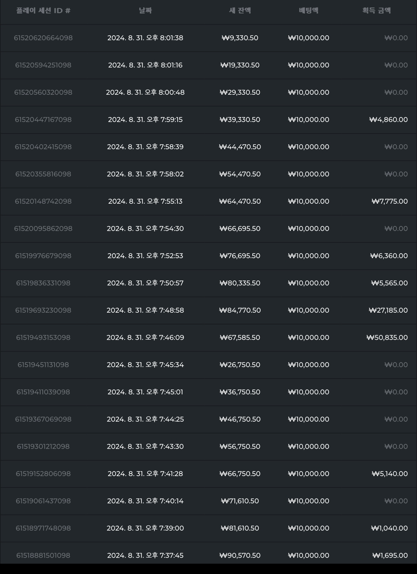Screen dimensions: 417x574
Task: Sort by 새 잔액 column header
Action: [x=240, y=11]
